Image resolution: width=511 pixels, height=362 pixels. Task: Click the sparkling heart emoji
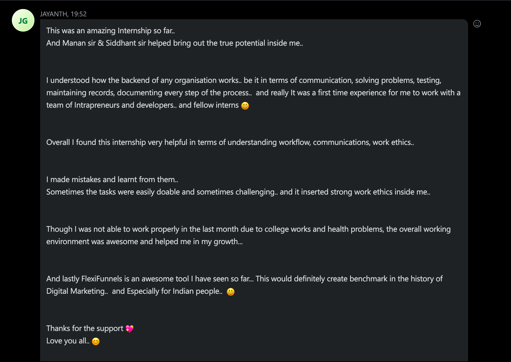(x=130, y=328)
